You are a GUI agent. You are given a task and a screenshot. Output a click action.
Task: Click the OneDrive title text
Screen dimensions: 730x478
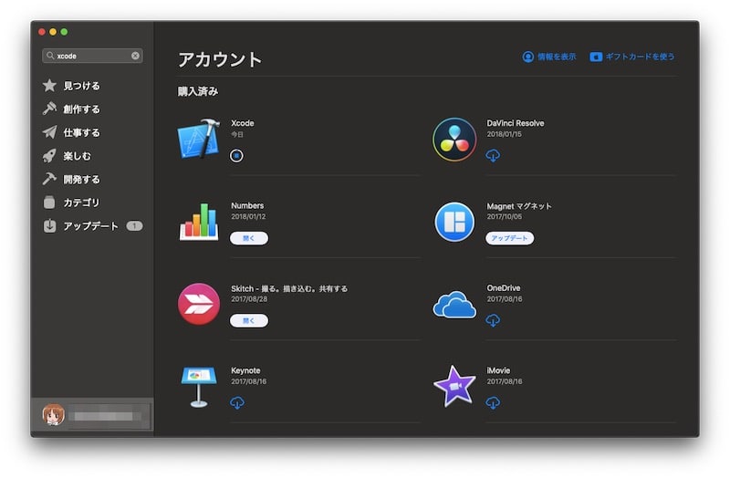click(x=504, y=288)
